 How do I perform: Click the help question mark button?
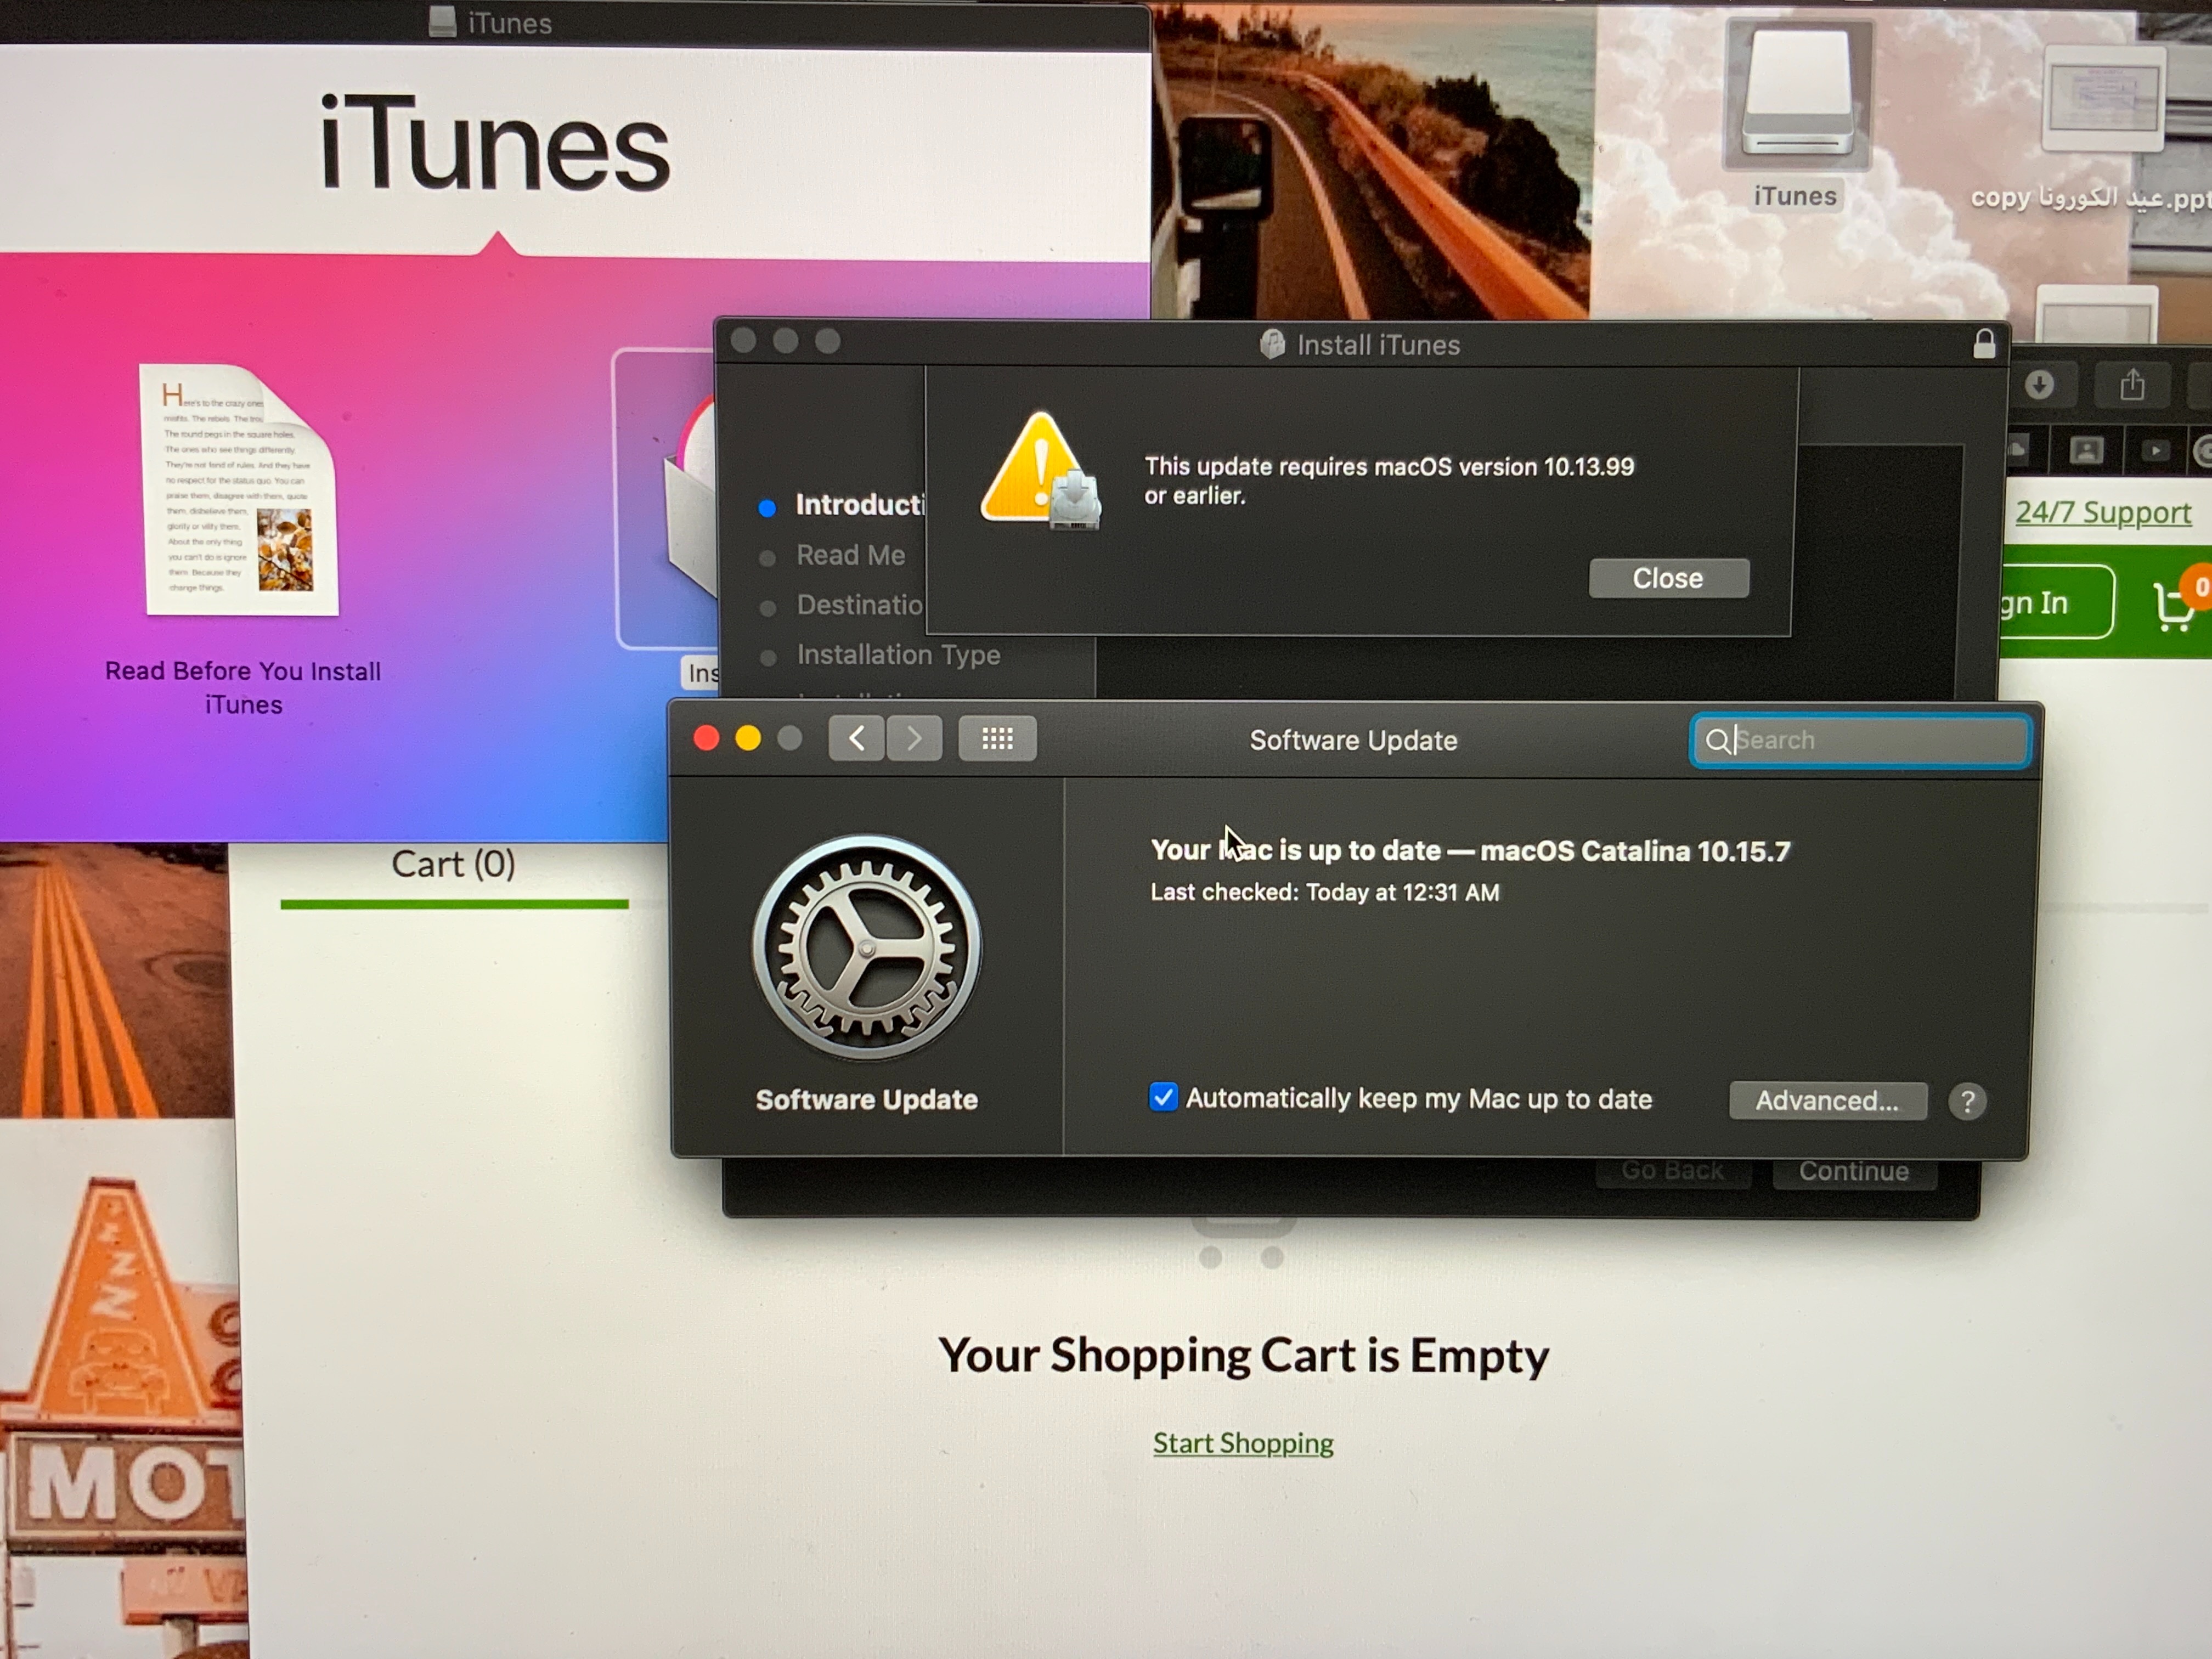1966,1101
